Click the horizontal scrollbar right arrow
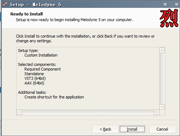Viewport: 180px width, 136px height. click(x=156, y=112)
